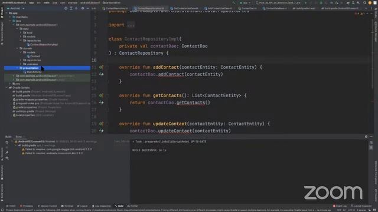Hide the Project panel with minus icon
378x212 pixels.
point(87,8)
